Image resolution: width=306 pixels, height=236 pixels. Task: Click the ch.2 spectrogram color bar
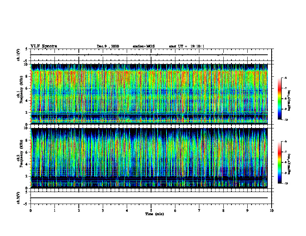click(279, 162)
